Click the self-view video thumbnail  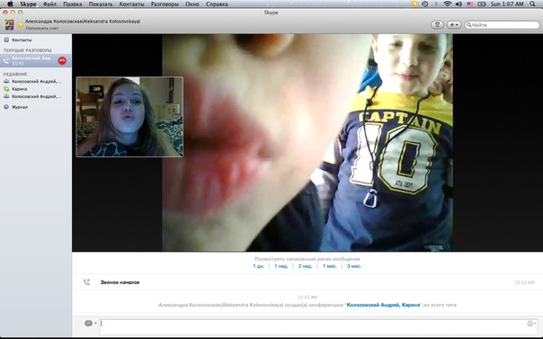pos(129,117)
